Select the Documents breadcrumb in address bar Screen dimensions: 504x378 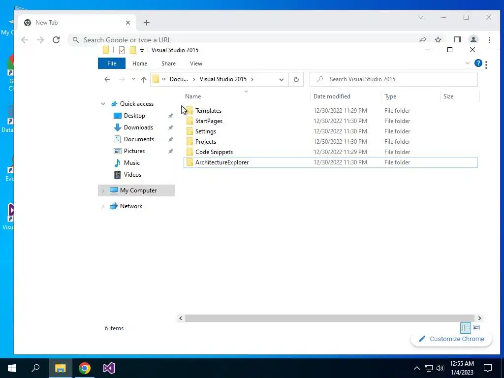(179, 79)
